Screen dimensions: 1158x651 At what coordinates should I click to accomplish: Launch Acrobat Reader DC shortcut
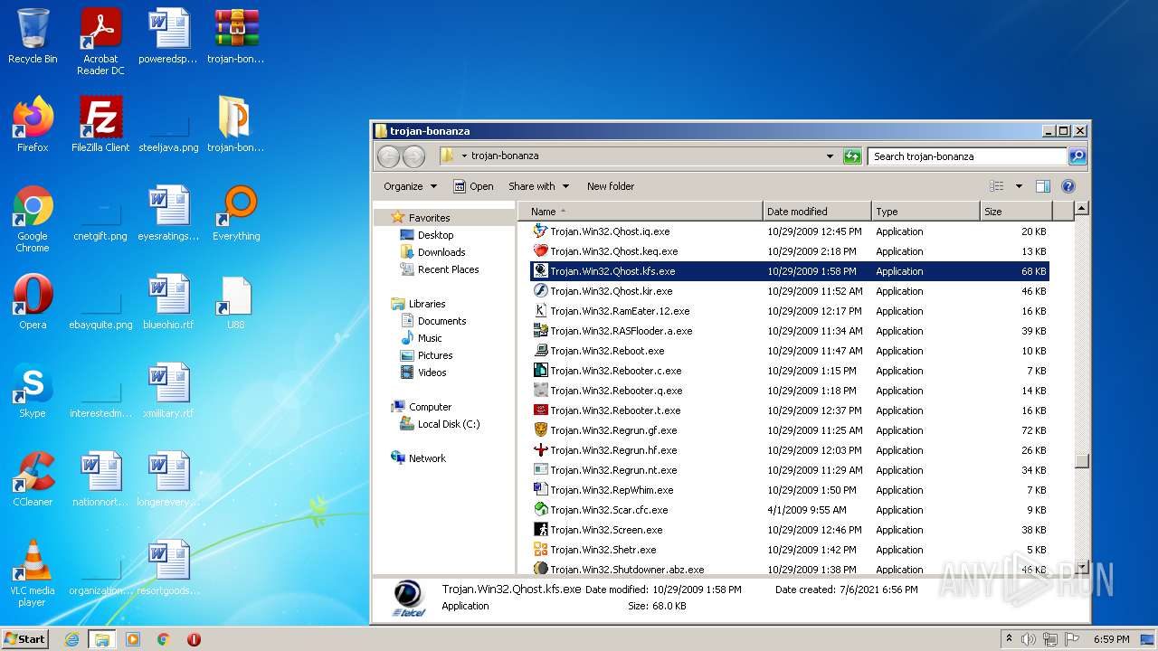coord(100,42)
